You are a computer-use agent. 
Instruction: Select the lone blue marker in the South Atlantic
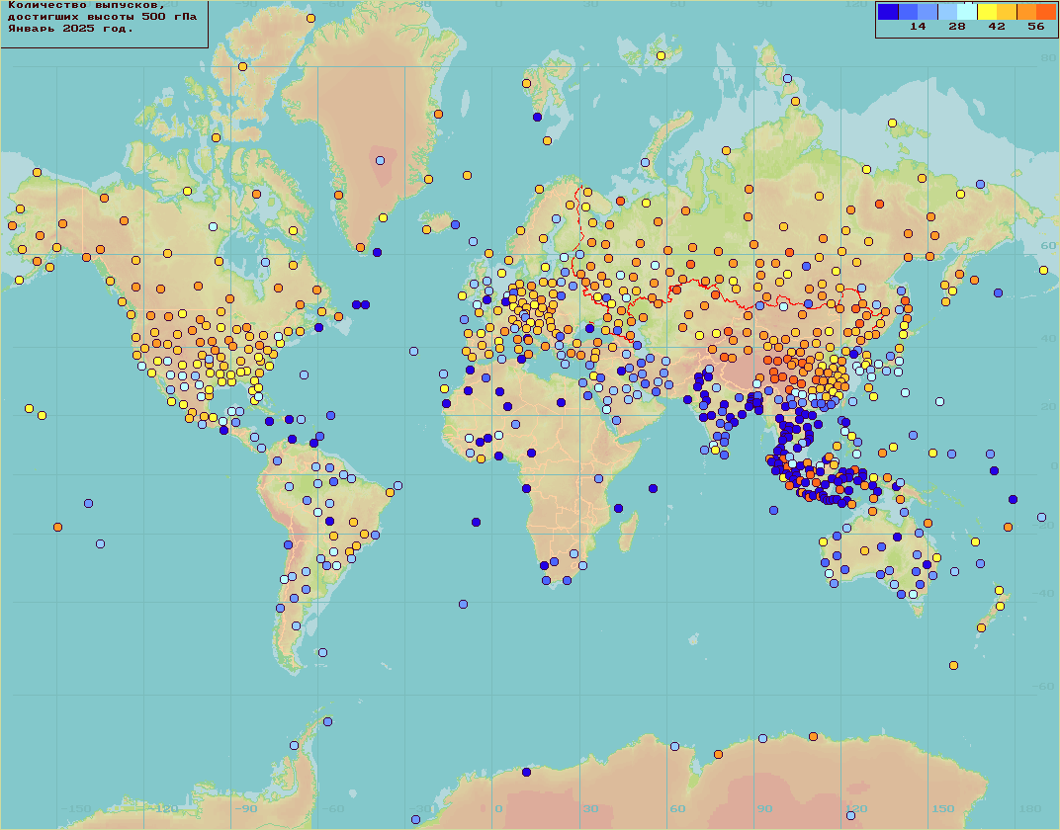coord(463,604)
